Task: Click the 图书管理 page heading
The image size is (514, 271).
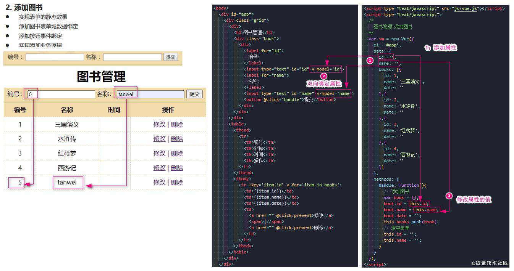Action: click(x=101, y=77)
